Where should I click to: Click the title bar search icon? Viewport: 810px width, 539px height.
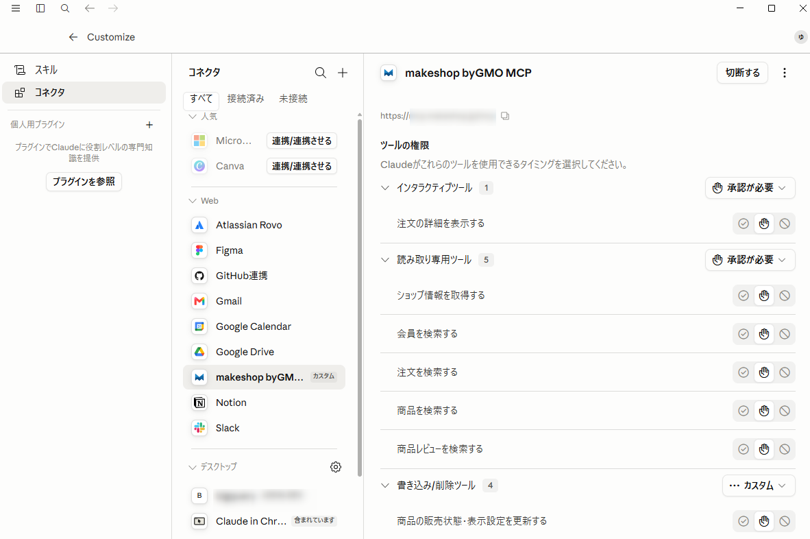[65, 8]
